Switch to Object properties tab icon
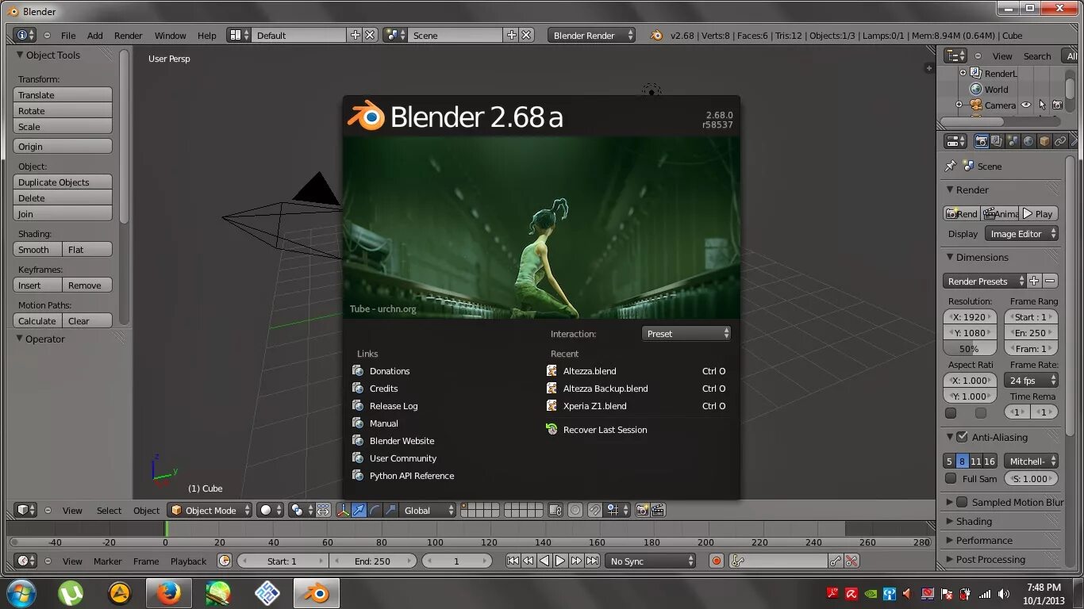The height and width of the screenshot is (609, 1084). click(x=1044, y=141)
